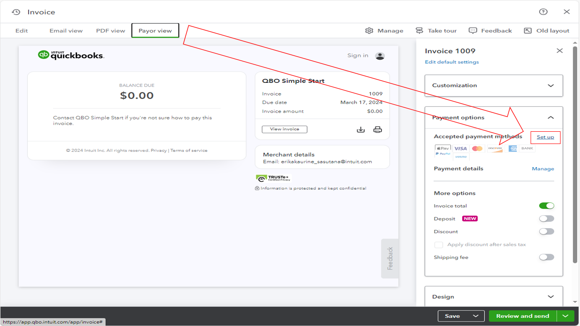The image size is (580, 326).
Task: Open invoice history with the clock icon
Action: click(16, 12)
